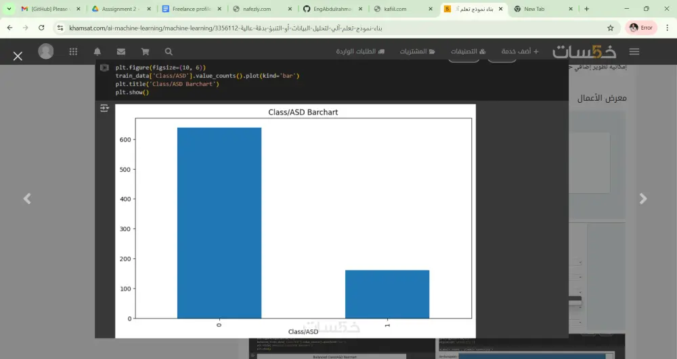Reload the page with refresh icon
This screenshot has height=359, width=677.
point(41,28)
